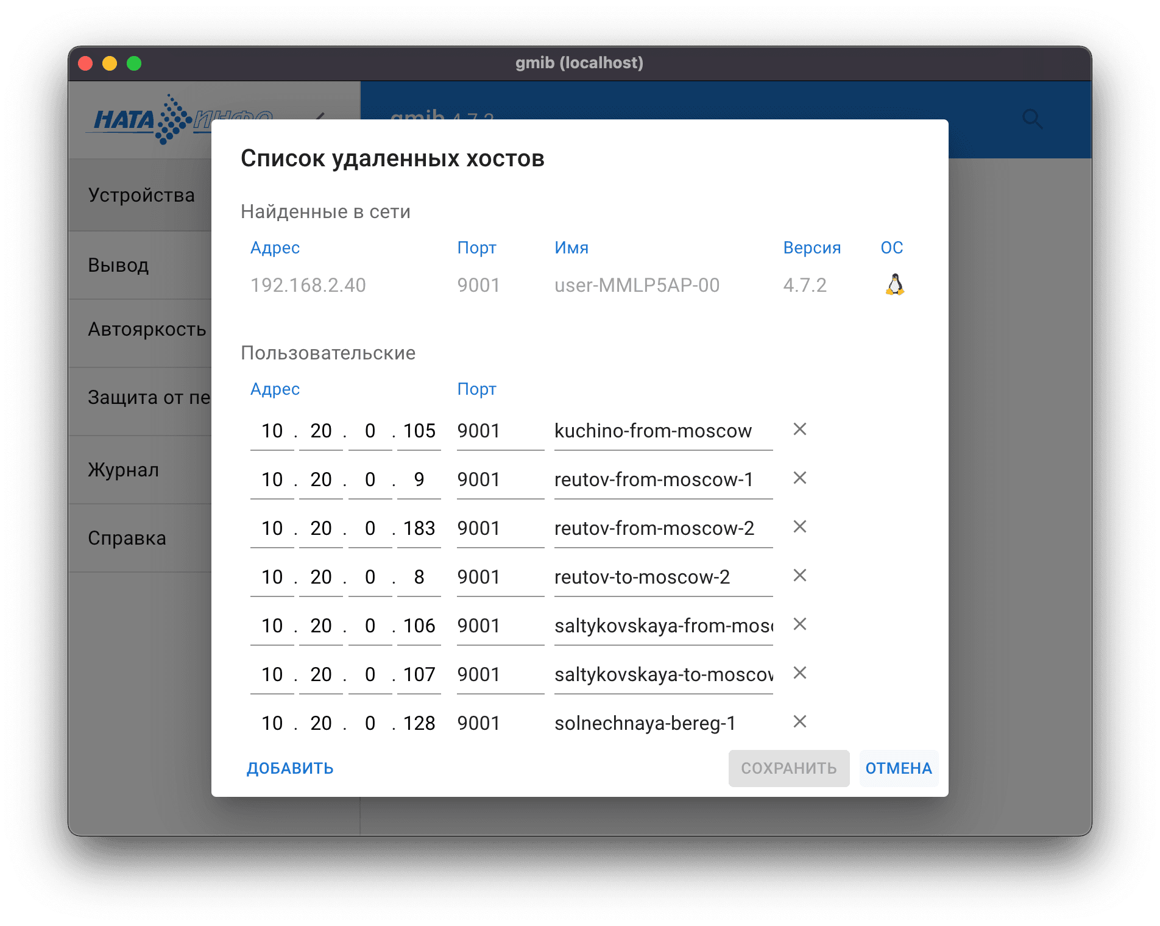Edit port field of reutov-from-moscow-1 row
Viewport: 1160px width, 926px height.
pos(500,480)
